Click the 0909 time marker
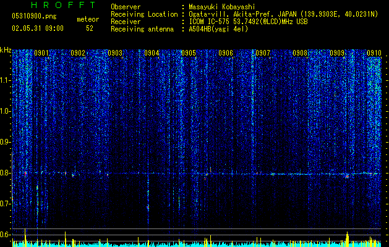The image size is (389, 247). pyautogui.click(x=337, y=53)
